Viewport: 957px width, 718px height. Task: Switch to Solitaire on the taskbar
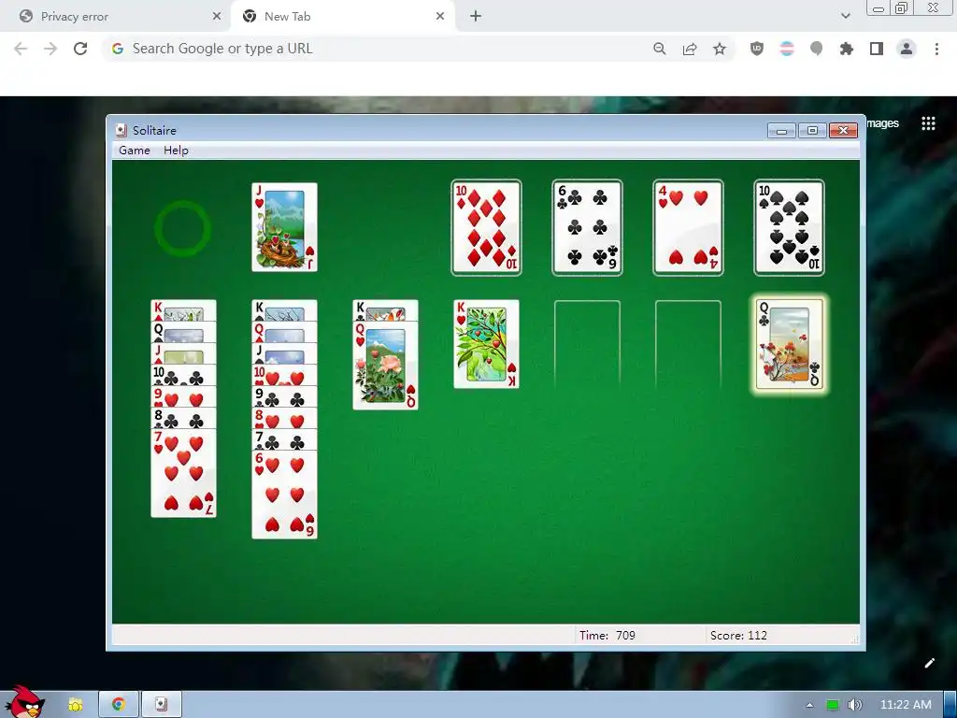[161, 705]
